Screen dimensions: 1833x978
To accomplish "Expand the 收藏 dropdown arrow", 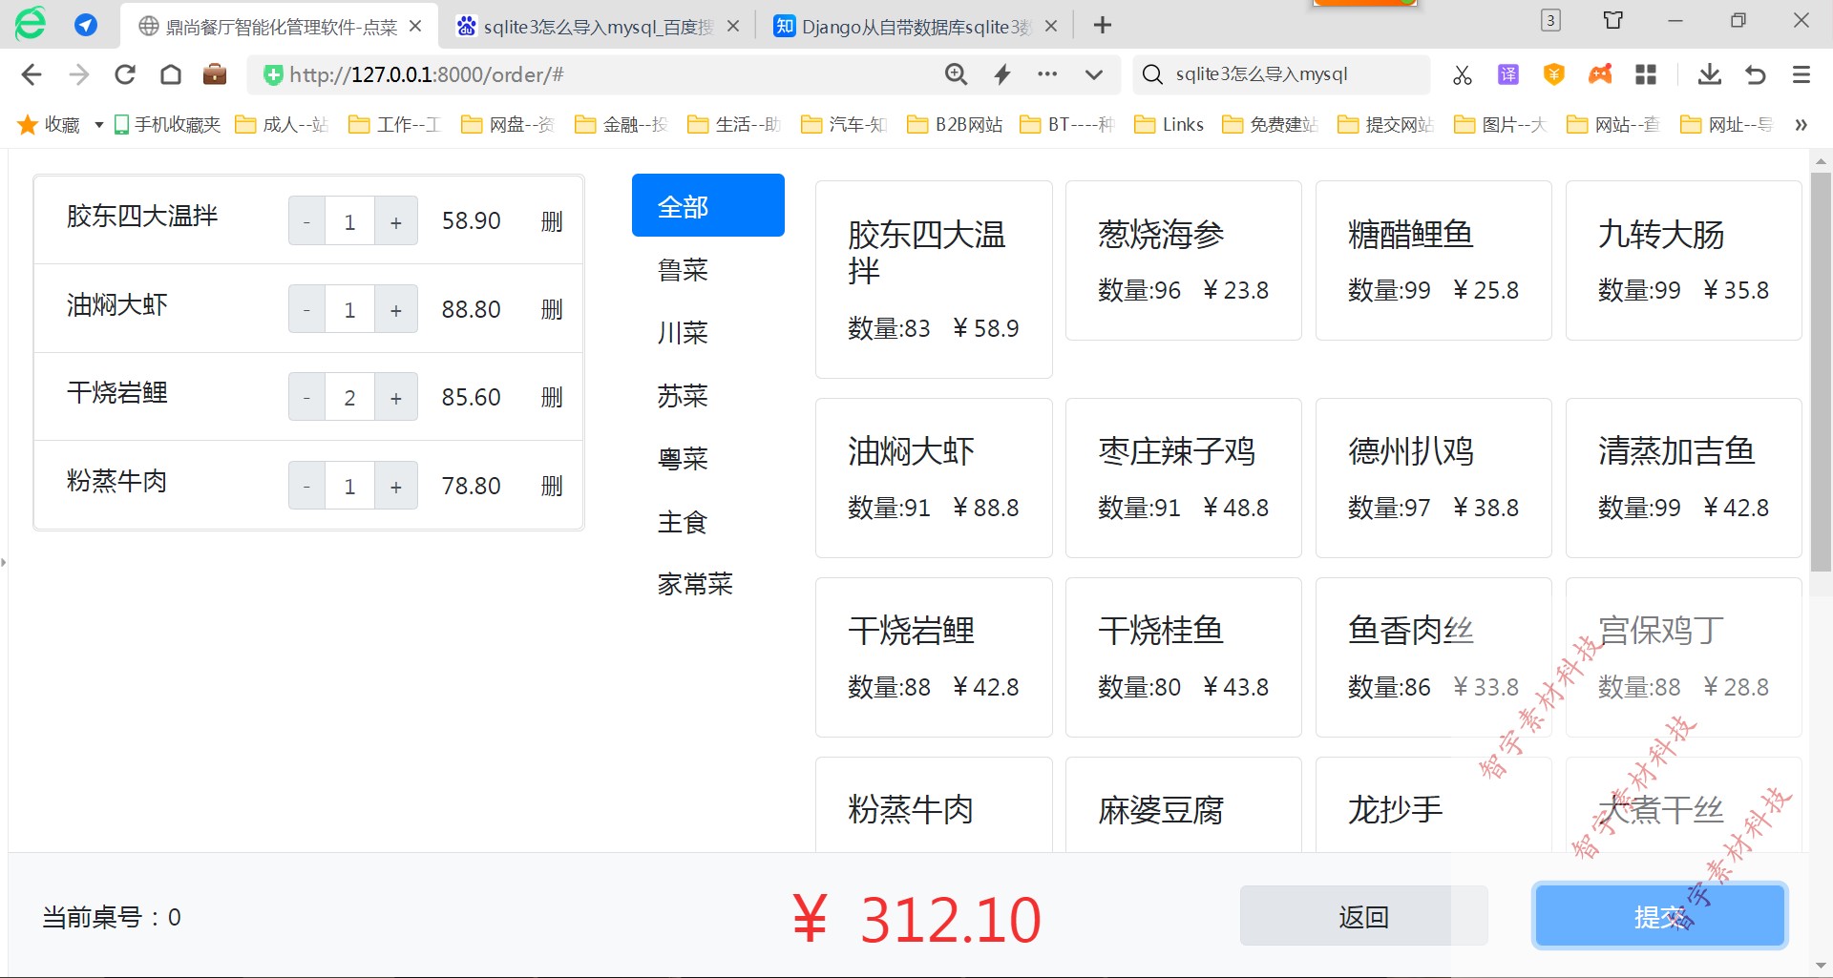I will point(98,125).
